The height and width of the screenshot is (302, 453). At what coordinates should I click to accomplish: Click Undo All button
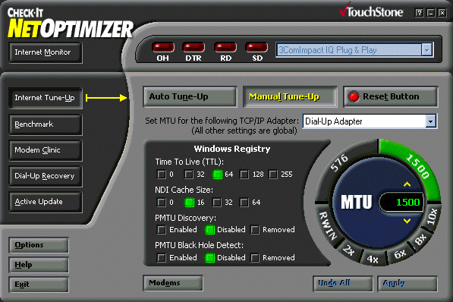(x=343, y=284)
